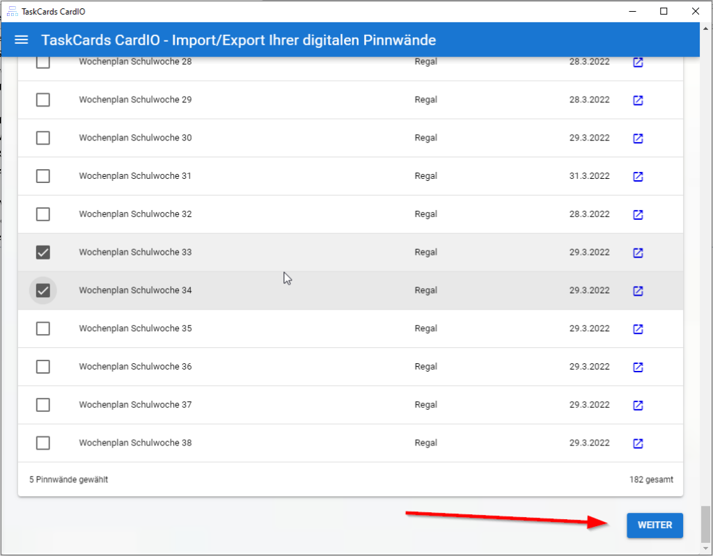This screenshot has height=556, width=713.
Task: Minimize the TaskCards CardIO window
Action: pos(632,11)
